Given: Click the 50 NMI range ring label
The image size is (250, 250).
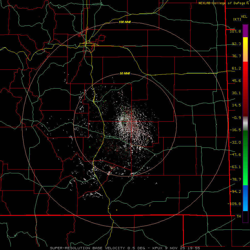Looking at the screenshot, I should click(x=125, y=74).
